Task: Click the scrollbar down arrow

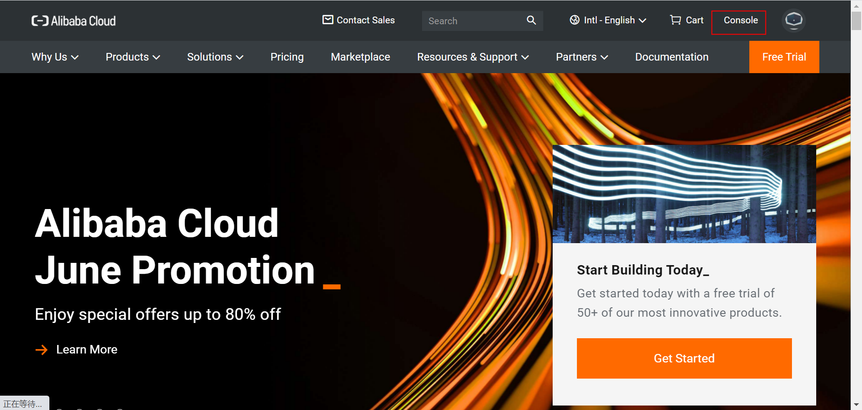Action: 856,405
